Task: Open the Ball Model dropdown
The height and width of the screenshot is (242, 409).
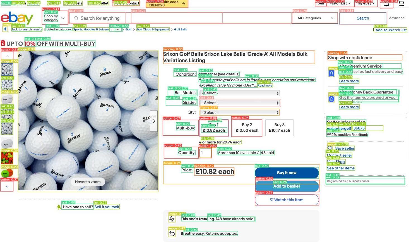Action: [x=240, y=93]
